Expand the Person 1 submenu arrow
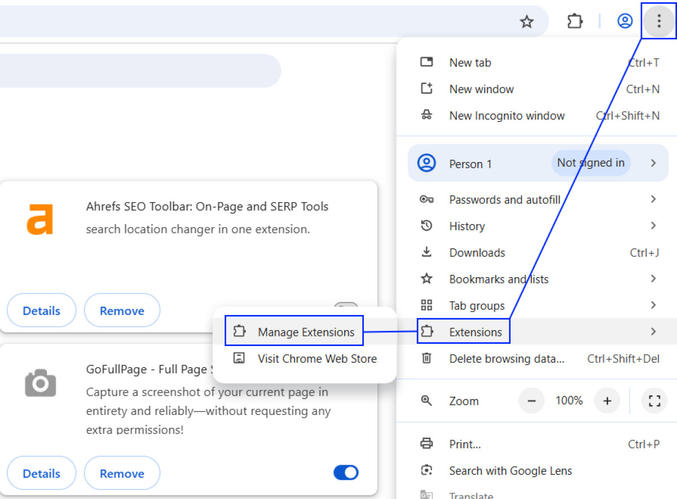This screenshot has height=499, width=677. click(x=653, y=163)
